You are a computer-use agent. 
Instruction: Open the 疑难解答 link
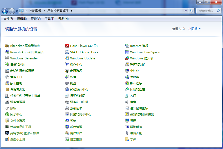[x=136, y=127]
